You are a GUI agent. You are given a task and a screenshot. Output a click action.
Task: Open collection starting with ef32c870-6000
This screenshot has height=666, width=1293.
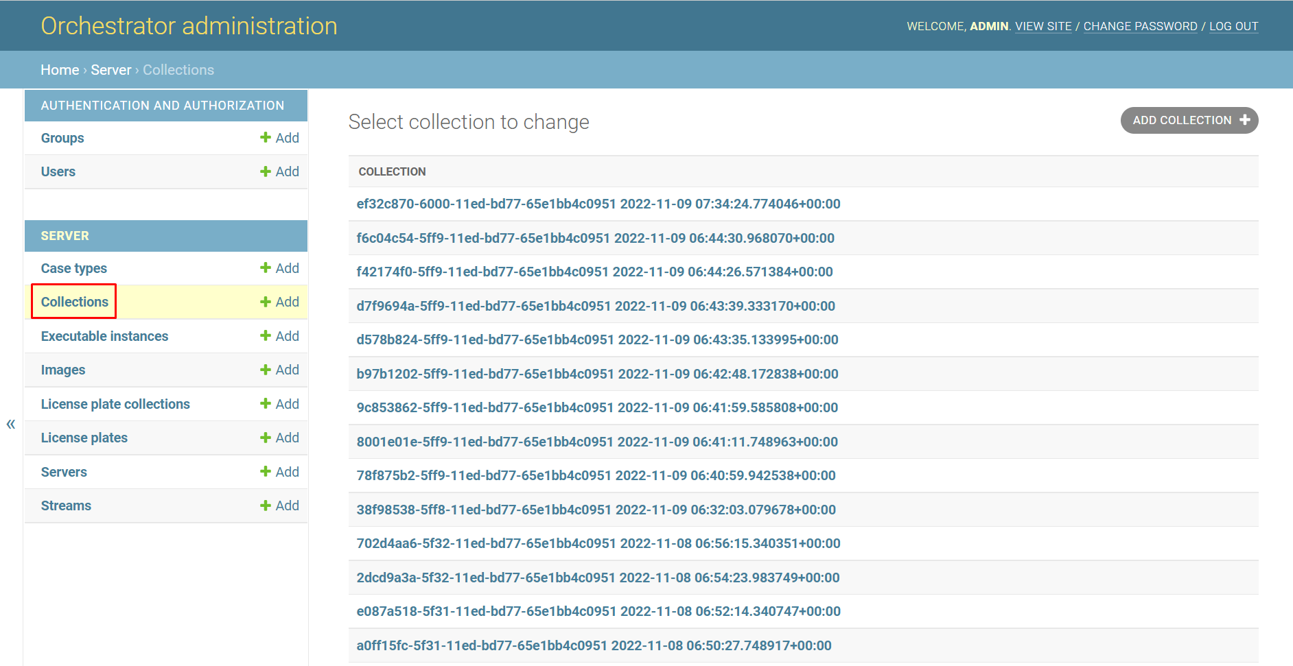(x=598, y=204)
